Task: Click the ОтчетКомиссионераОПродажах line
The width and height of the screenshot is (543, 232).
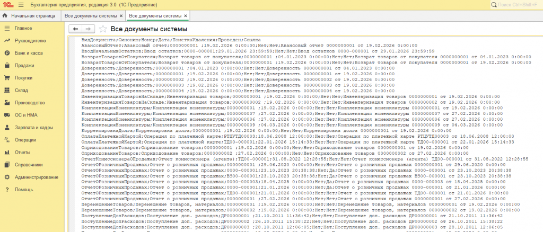Action: tap(305, 159)
